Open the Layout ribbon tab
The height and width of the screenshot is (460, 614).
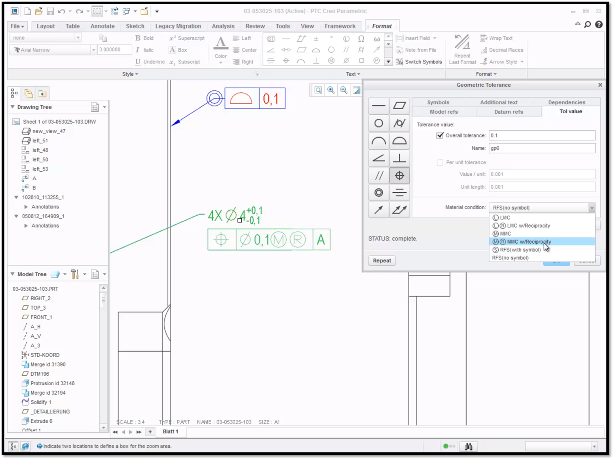(46, 26)
